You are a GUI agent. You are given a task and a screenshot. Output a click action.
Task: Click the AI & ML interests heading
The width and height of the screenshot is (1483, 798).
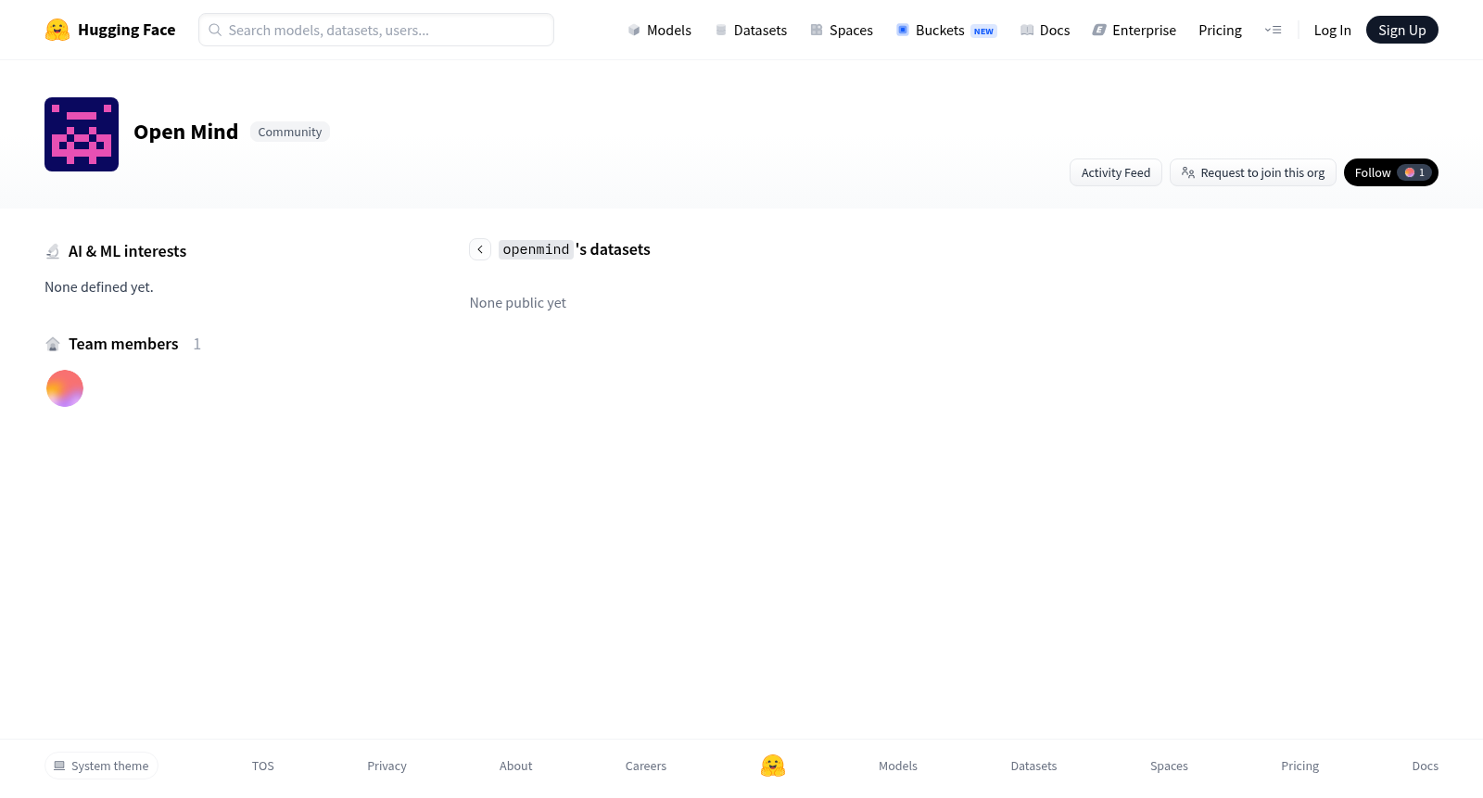127,251
